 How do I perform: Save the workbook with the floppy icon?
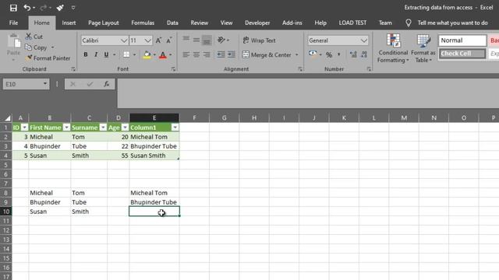tap(13, 8)
